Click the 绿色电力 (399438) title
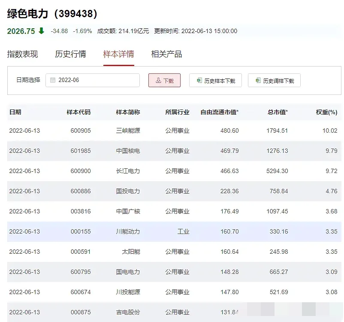This screenshot has width=344, height=322. point(52,14)
